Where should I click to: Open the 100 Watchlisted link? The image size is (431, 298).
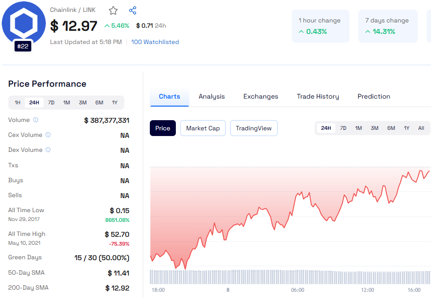point(155,42)
